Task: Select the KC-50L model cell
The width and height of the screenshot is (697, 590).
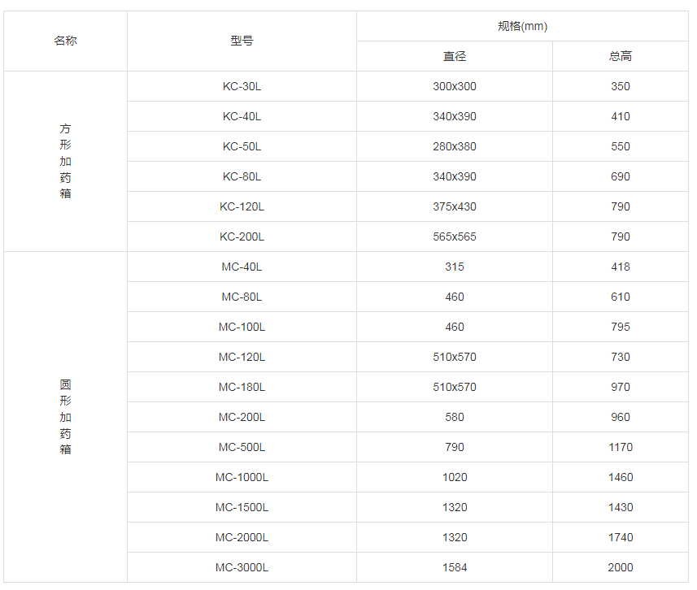Action: point(242,146)
